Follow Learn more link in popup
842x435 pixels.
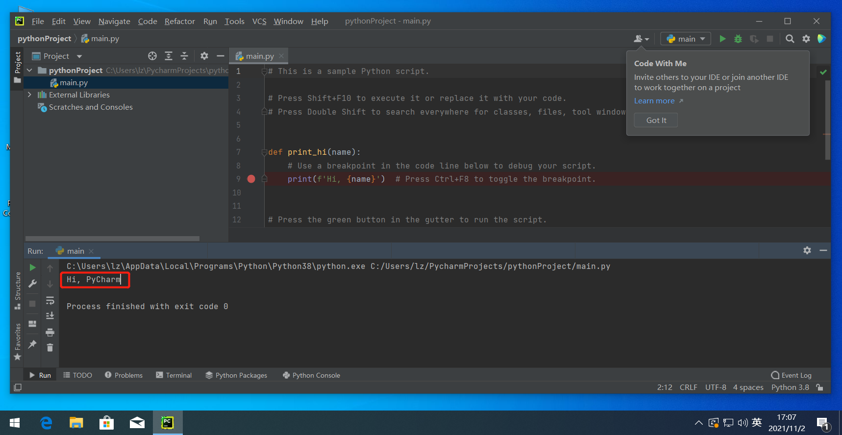point(654,101)
